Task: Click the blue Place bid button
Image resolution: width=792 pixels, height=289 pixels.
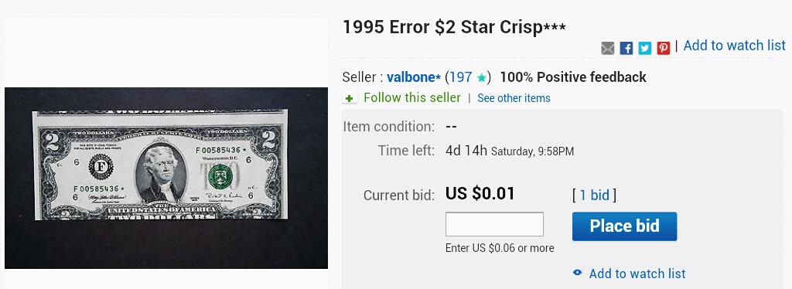Action: coord(624,226)
